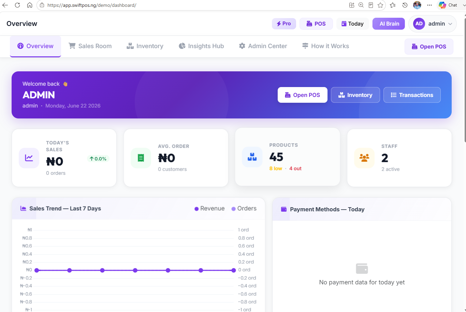The height and width of the screenshot is (312, 466).
Task: Click the Today's Sales chart icon
Action: [29, 158]
